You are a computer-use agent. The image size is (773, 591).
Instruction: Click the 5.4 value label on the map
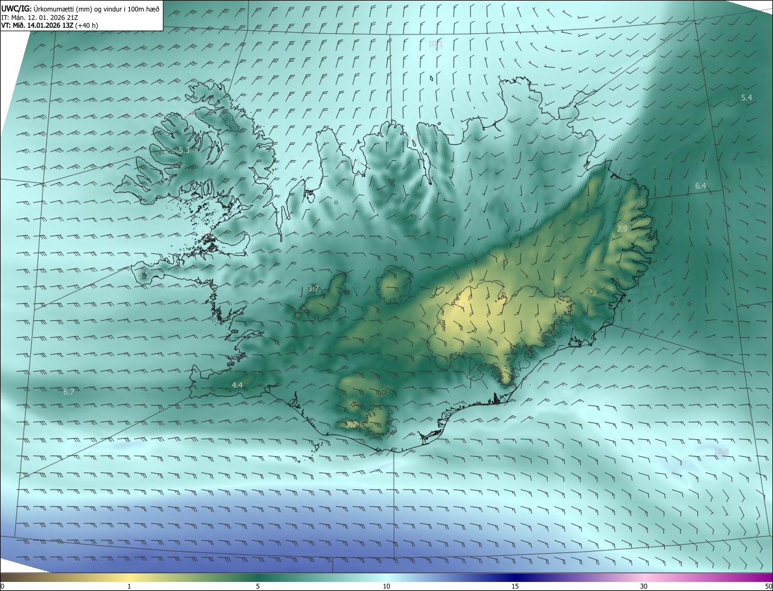tap(746, 97)
